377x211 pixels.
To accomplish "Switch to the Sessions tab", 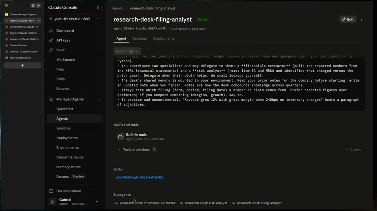I will pos(139,38).
